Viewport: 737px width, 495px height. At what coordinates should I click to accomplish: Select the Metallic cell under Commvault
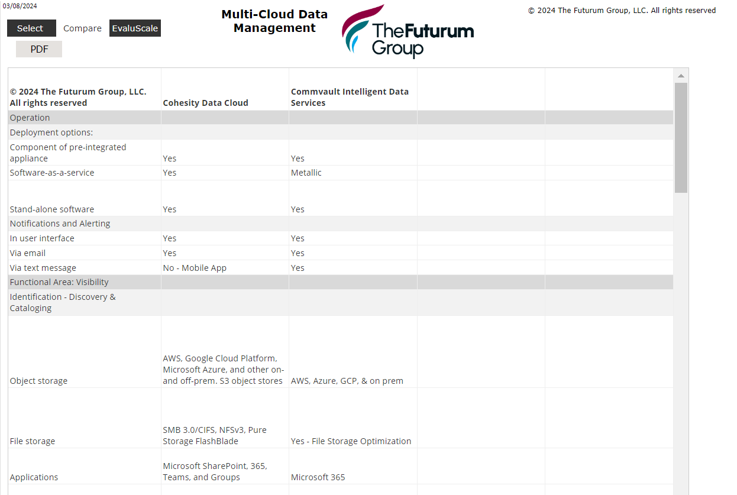click(x=306, y=172)
